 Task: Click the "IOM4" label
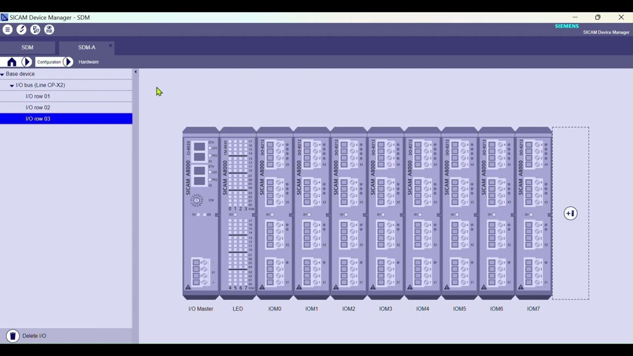click(x=422, y=309)
